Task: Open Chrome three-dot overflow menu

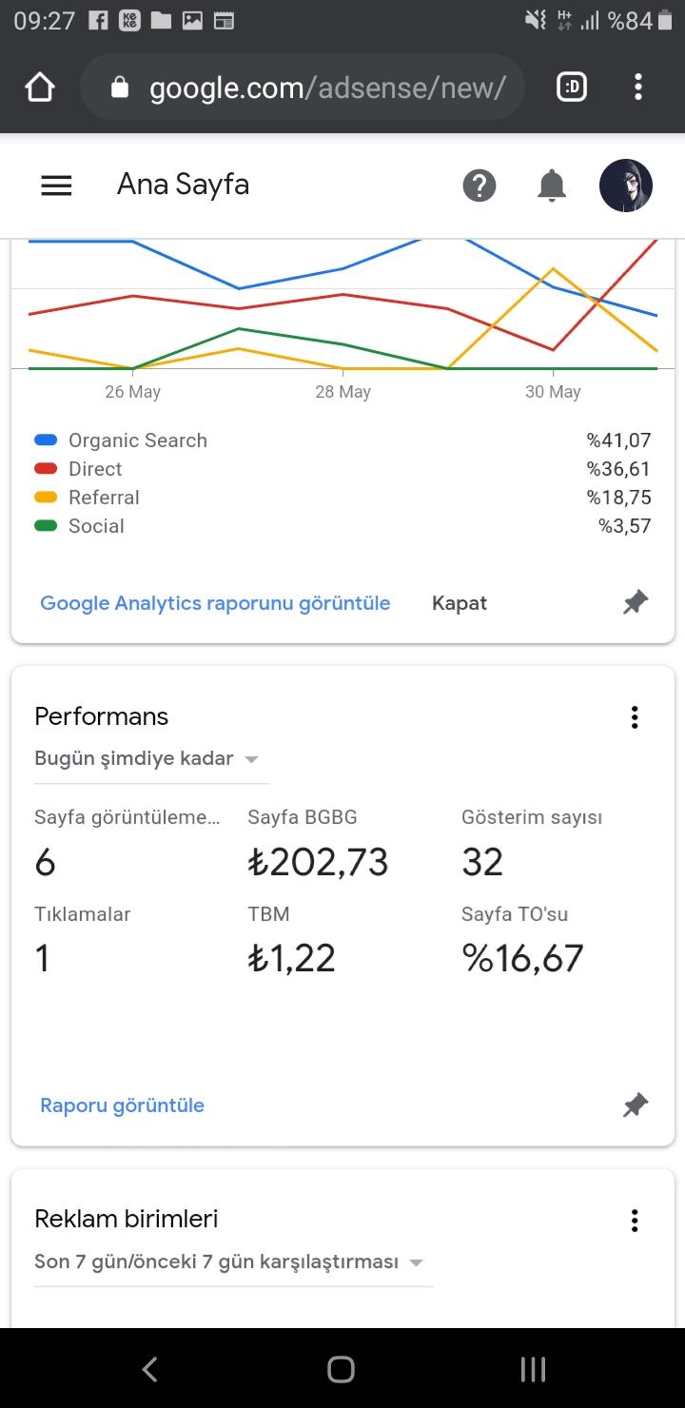Action: (x=638, y=88)
